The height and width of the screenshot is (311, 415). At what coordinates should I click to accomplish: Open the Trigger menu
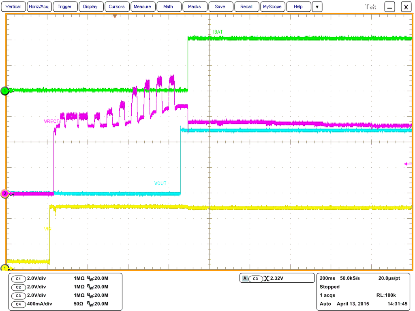pos(65,6)
